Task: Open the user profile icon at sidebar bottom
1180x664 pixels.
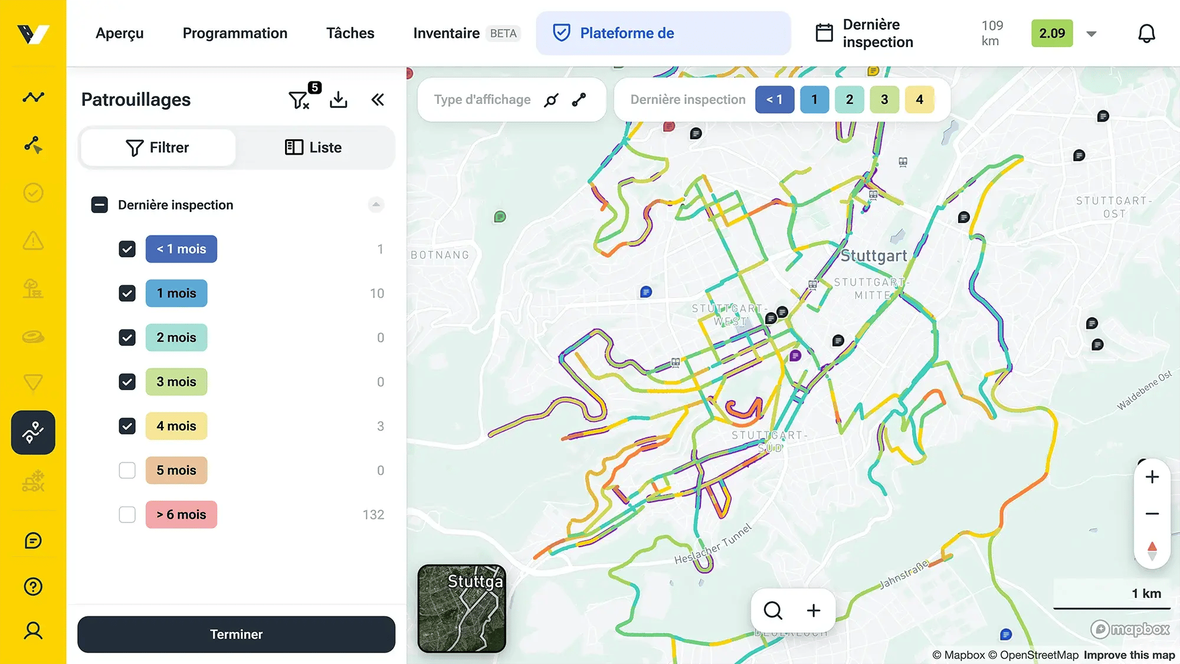Action: coord(33,630)
